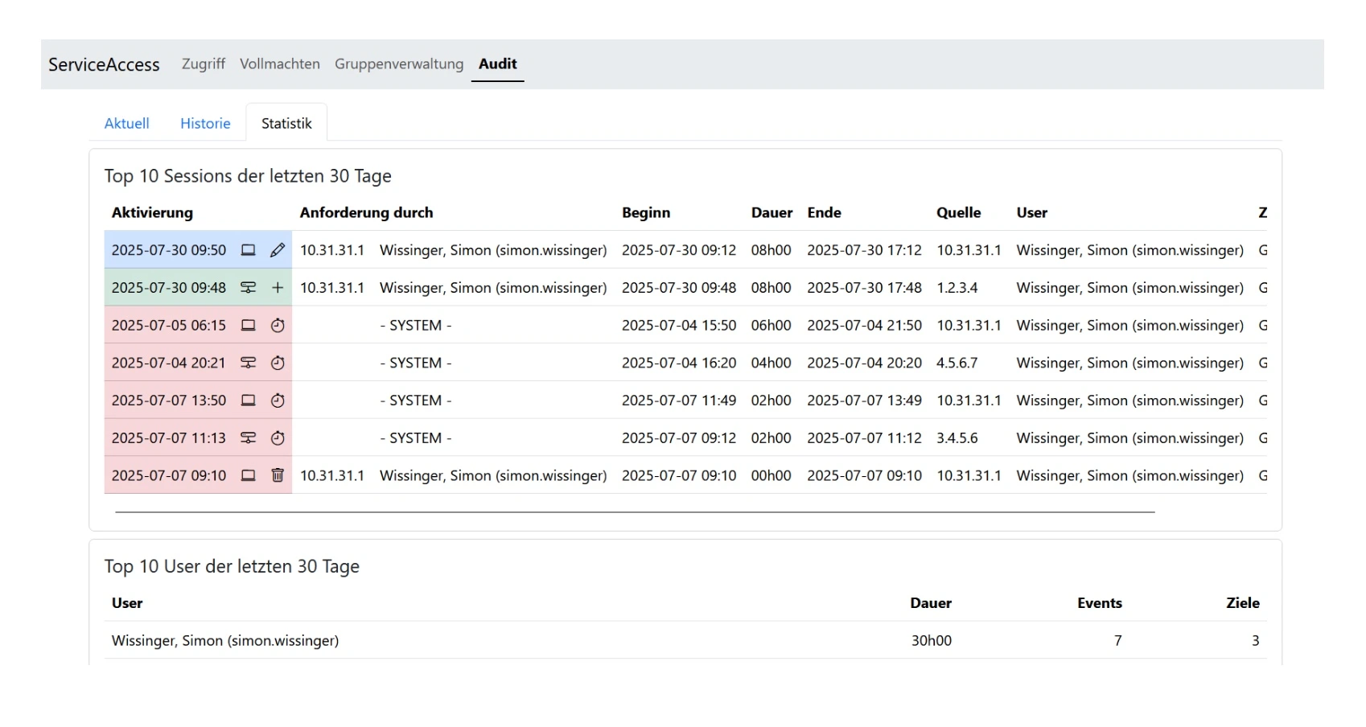The width and height of the screenshot is (1366, 727).
Task: Select the Audit navbar item
Action: click(498, 64)
